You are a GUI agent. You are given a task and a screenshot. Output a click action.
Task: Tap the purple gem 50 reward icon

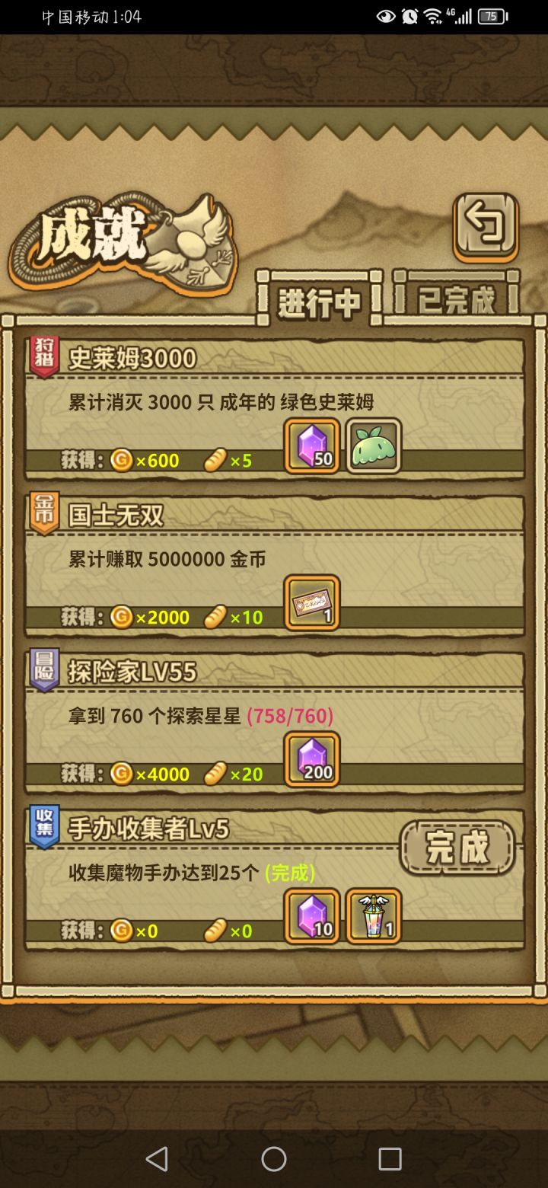[x=312, y=446]
